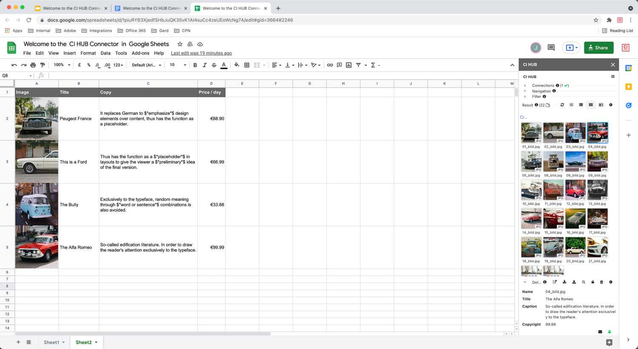638x349 pixels.
Task: Click the lock icon in Details toolbar
Action: tap(592, 282)
